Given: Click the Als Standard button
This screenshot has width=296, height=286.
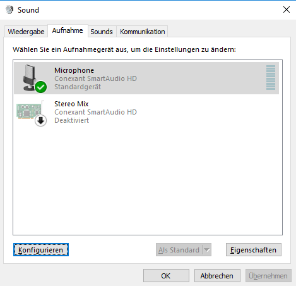Looking at the screenshot, I should click(179, 250).
